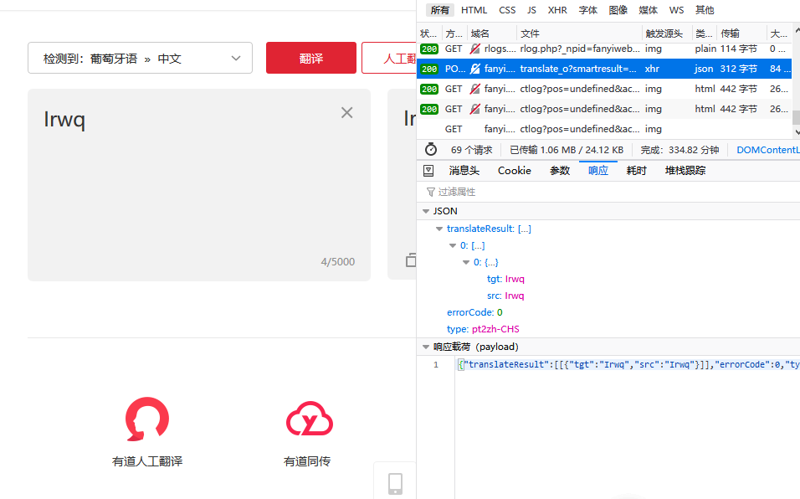The width and height of the screenshot is (800, 499).
Task: Open the Cookie details tab
Action: (x=515, y=171)
